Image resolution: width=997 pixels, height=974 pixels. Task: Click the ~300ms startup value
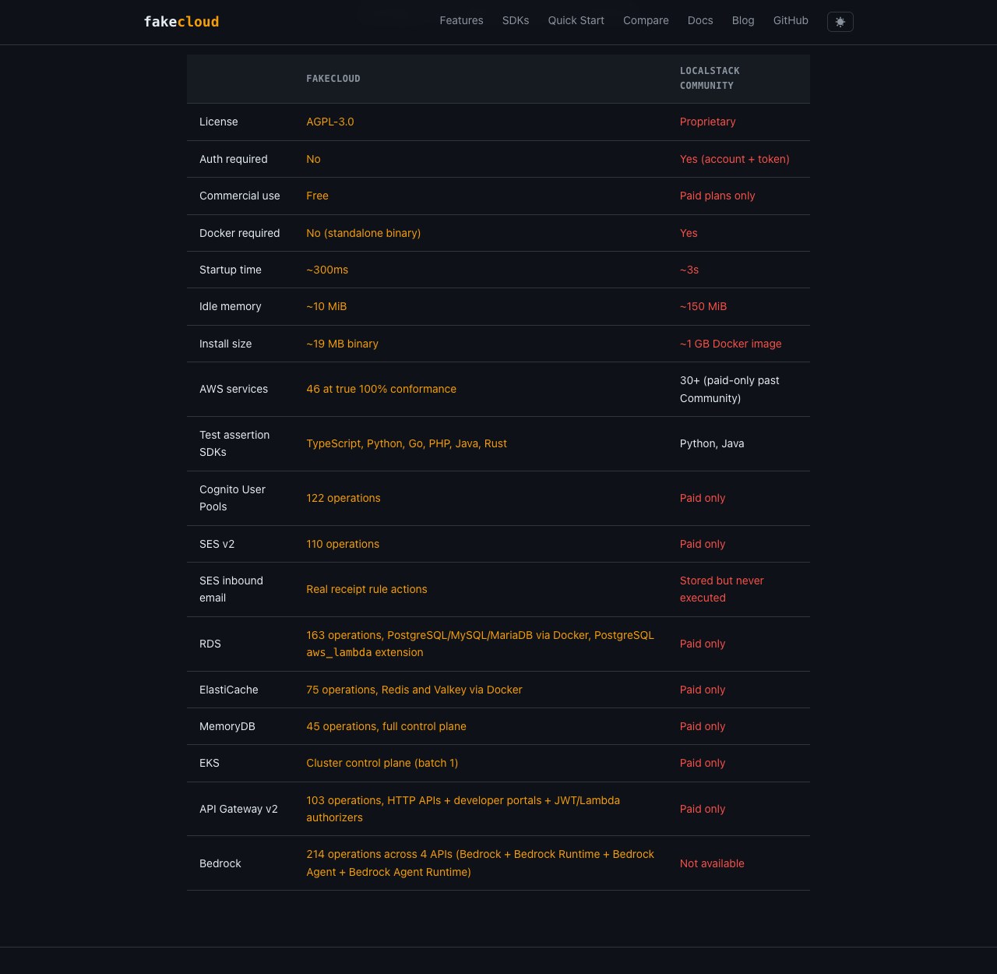pyautogui.click(x=327, y=270)
